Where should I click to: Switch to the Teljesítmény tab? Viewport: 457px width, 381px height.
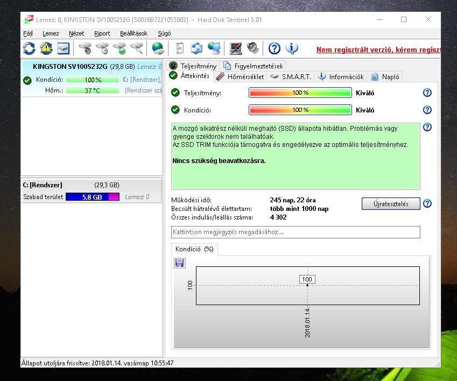193,66
